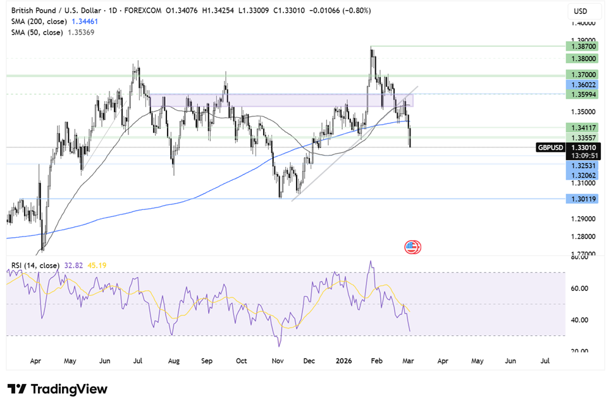
Task: Open the USD currency selector
Action: [584, 11]
